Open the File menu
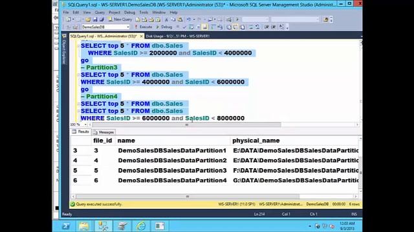 (x=66, y=12)
